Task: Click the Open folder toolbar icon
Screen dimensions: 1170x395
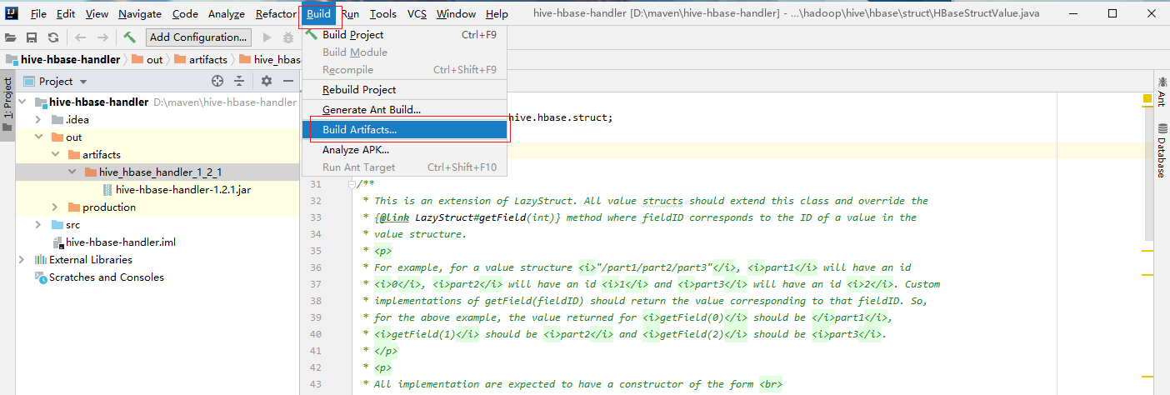Action: pyautogui.click(x=12, y=37)
